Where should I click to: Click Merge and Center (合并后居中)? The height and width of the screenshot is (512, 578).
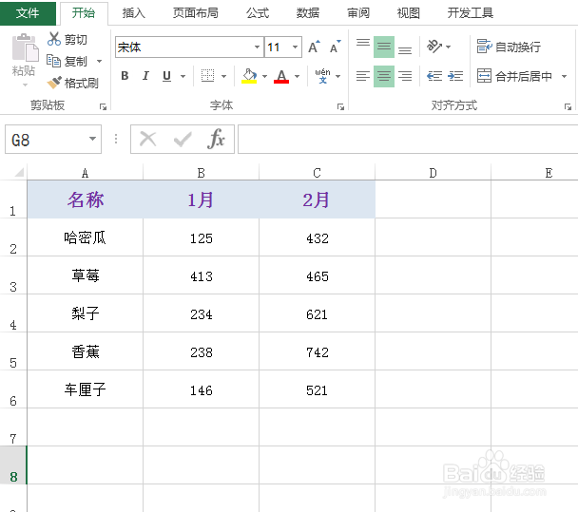click(514, 76)
